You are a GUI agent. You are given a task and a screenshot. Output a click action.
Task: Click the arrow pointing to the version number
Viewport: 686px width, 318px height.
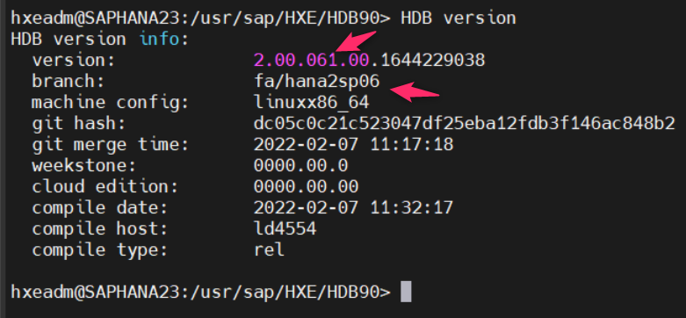click(x=356, y=41)
